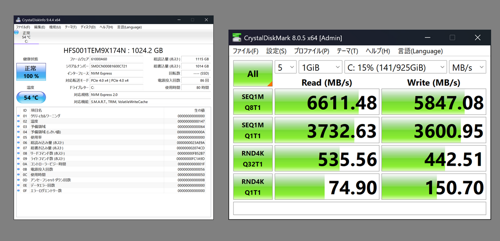Click the CrystalDiskInfo title bar app icon
The width and height of the screenshot is (500, 241).
[17, 20]
